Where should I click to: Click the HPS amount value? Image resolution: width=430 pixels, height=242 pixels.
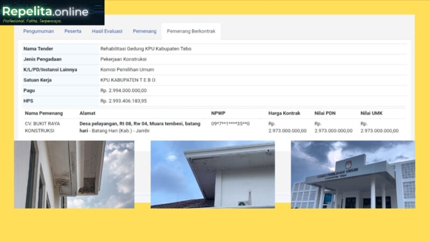(124, 101)
